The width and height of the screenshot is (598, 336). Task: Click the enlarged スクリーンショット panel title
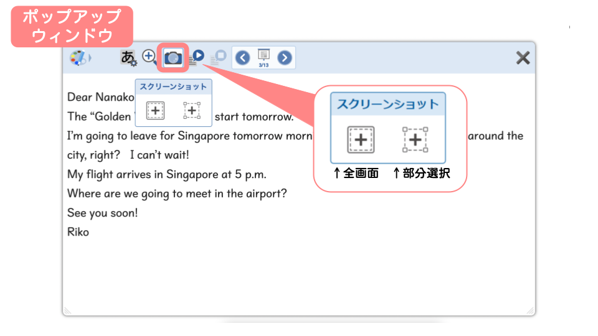point(388,104)
